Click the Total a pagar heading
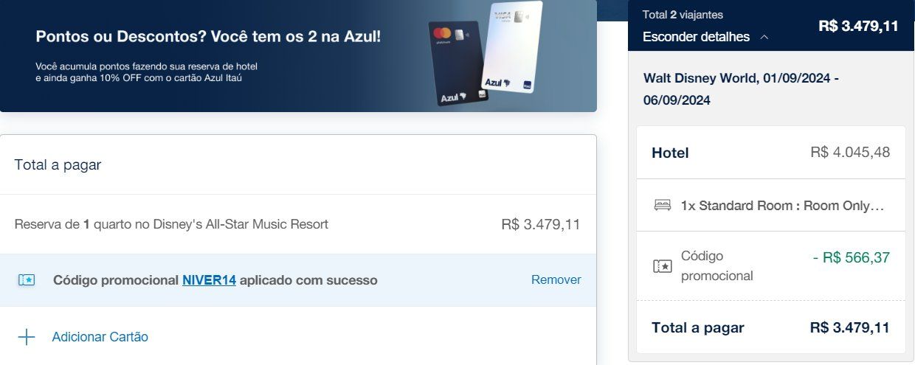The image size is (915, 365). (58, 165)
